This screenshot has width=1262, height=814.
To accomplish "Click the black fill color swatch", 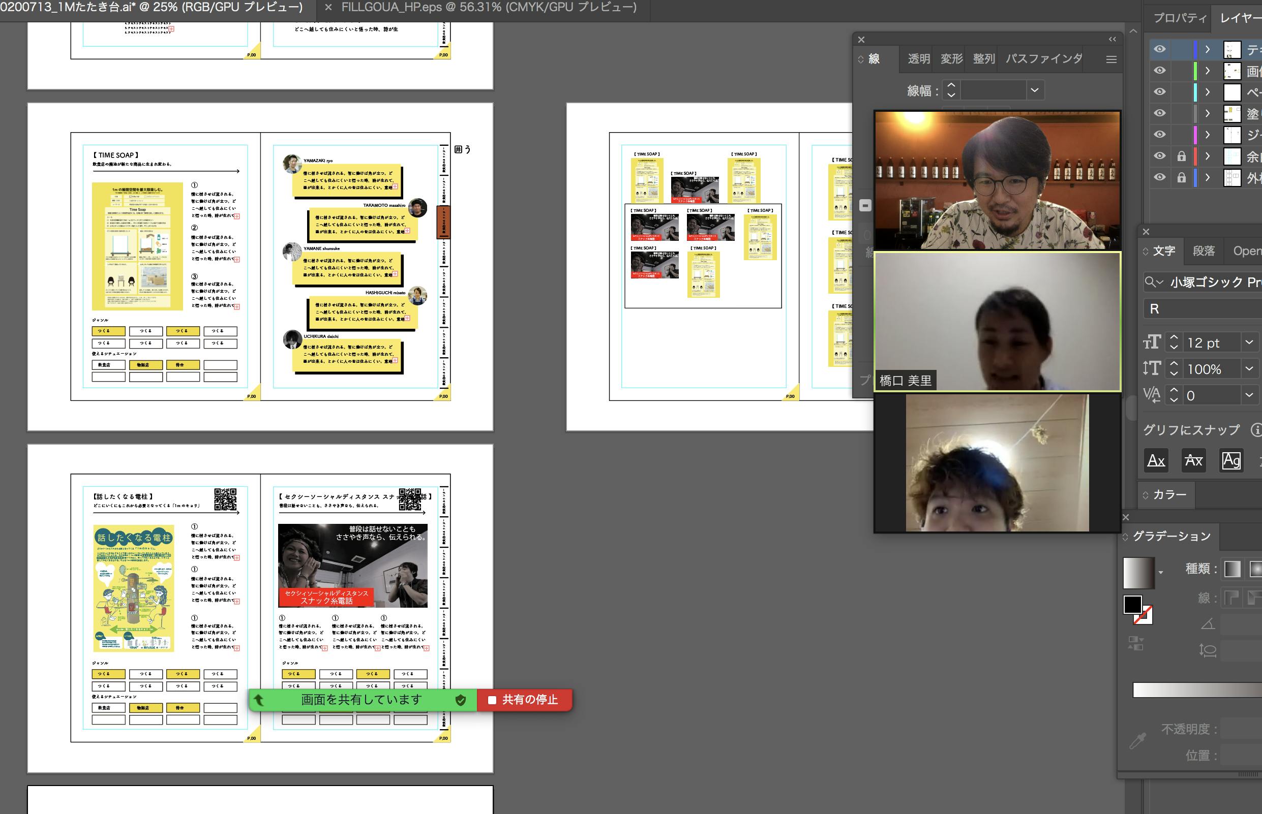I will click(1132, 605).
